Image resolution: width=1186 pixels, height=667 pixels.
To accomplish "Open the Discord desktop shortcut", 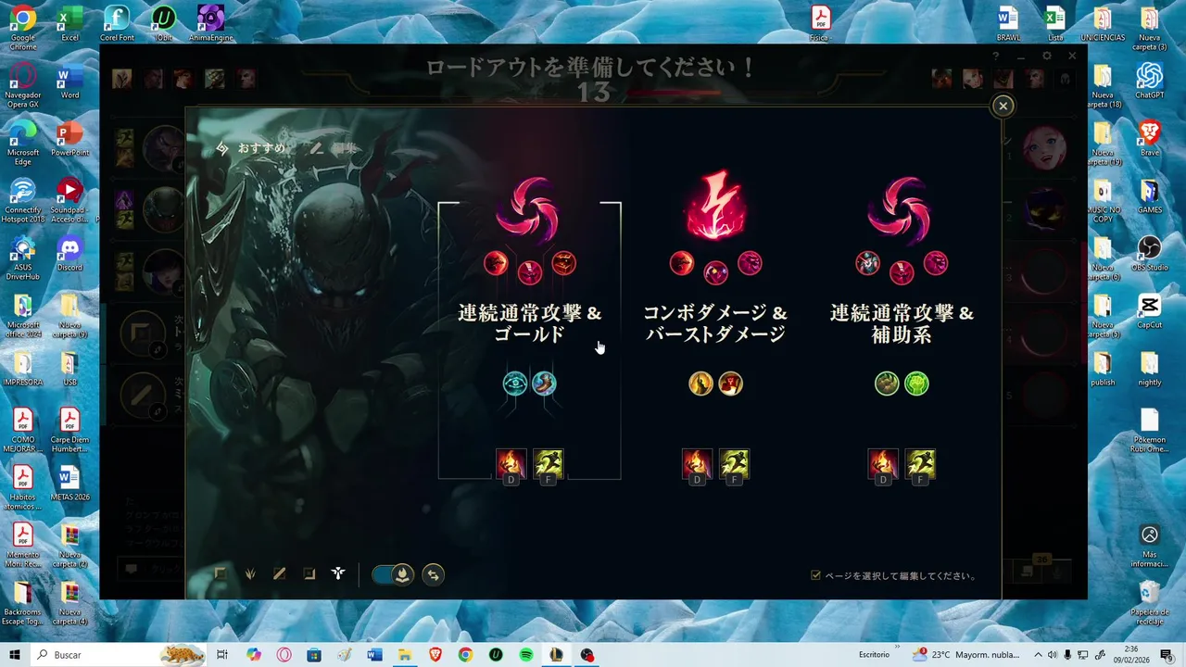I will click(69, 255).
